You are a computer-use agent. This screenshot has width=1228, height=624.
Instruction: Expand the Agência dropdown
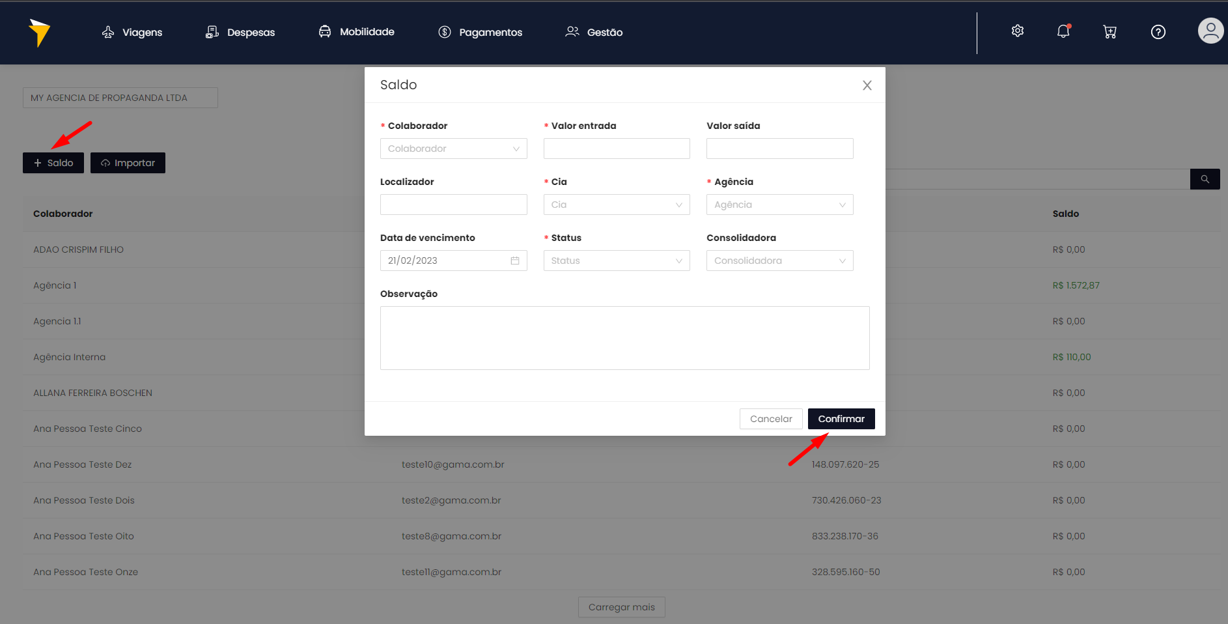[779, 205]
